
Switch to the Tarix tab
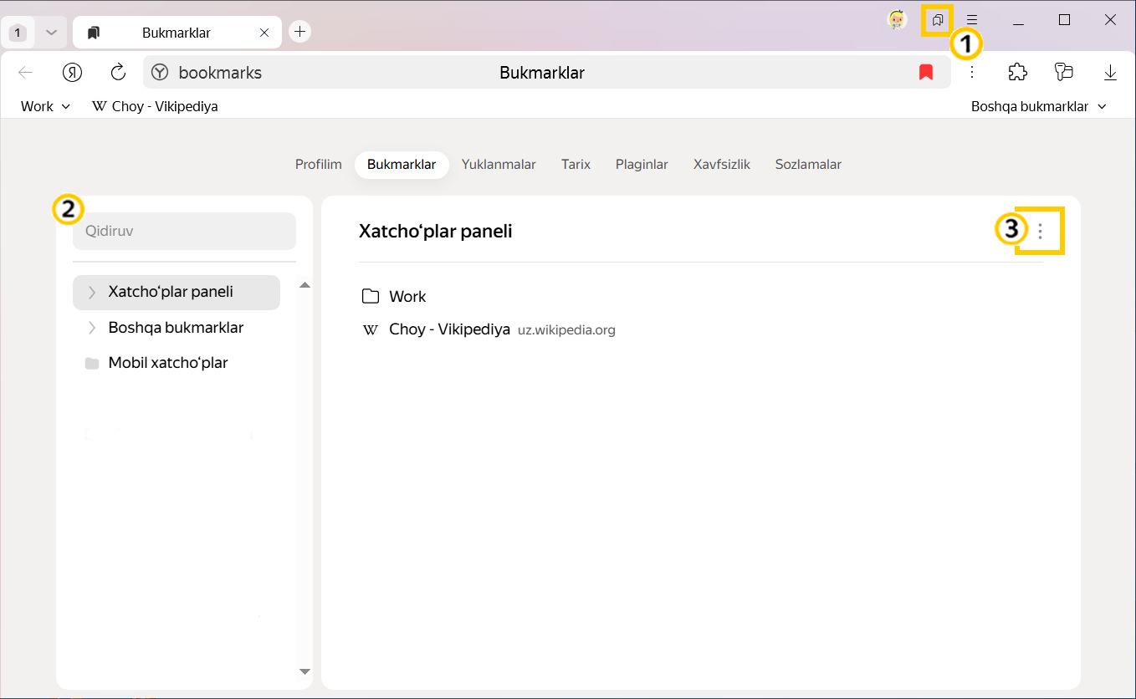coord(576,165)
